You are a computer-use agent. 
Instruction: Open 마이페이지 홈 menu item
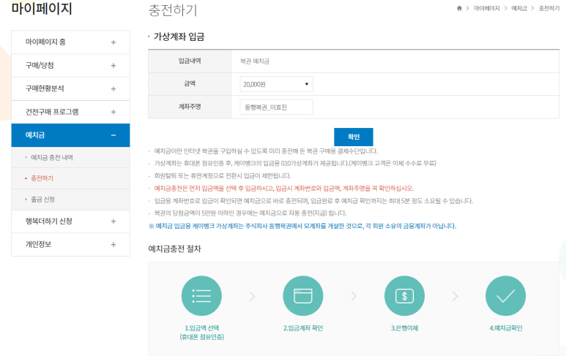point(70,42)
